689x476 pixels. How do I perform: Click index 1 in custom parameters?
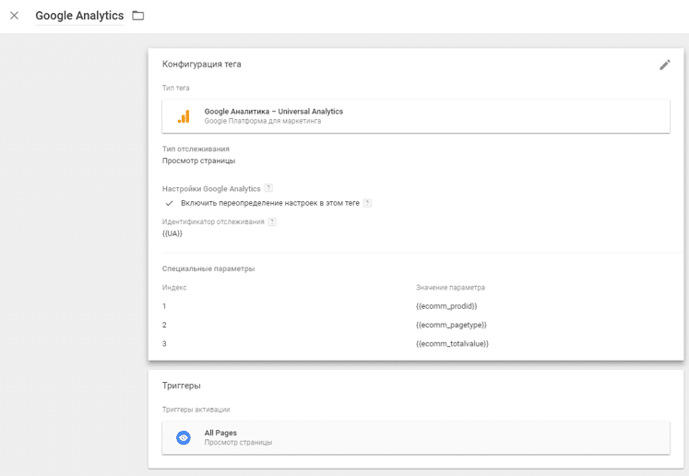[164, 306]
